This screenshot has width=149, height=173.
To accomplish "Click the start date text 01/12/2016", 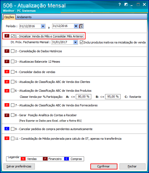I will (27, 26).
